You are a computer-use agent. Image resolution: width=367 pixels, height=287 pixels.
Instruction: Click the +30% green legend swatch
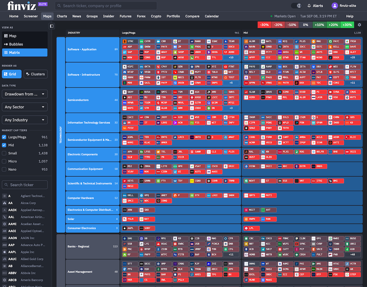click(x=347, y=25)
